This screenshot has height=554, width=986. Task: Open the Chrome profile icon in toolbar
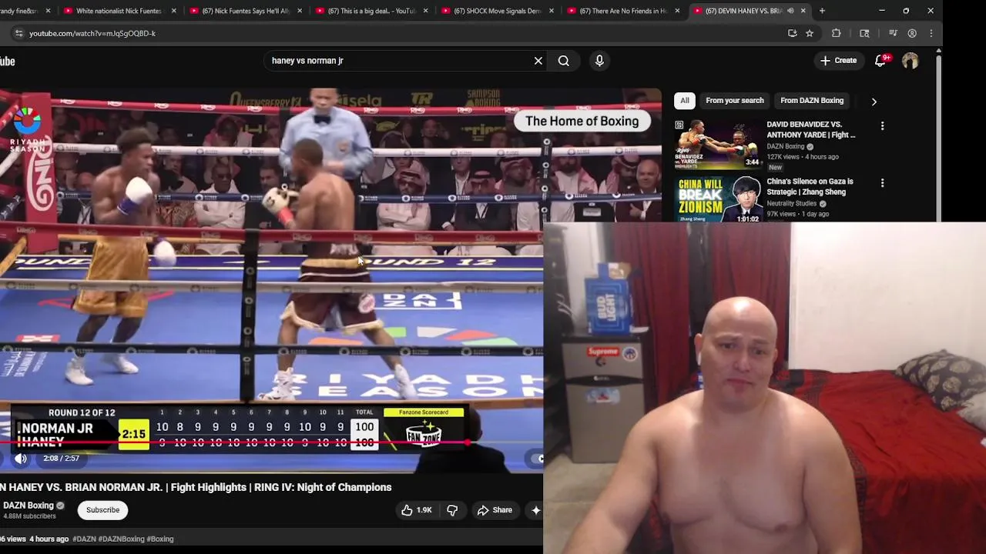coord(912,33)
